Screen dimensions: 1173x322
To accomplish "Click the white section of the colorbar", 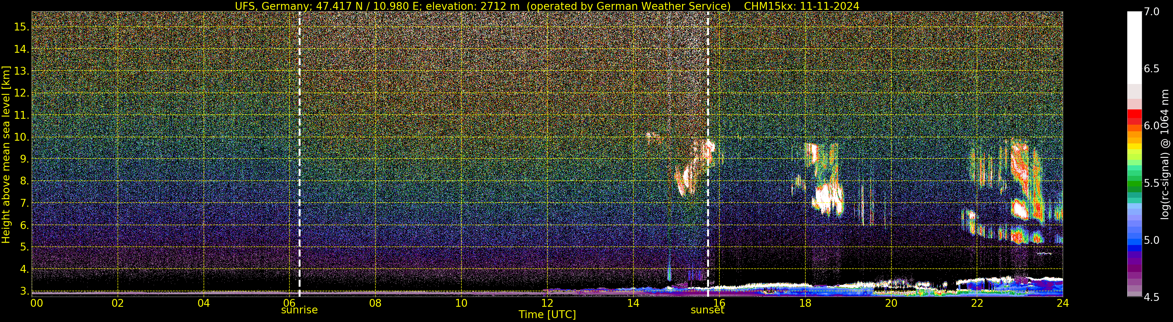I will pyautogui.click(x=1134, y=48).
